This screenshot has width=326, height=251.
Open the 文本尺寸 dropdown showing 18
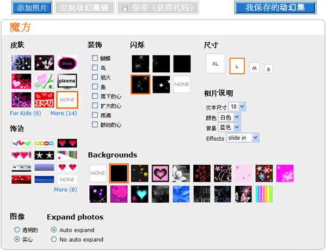237,106
